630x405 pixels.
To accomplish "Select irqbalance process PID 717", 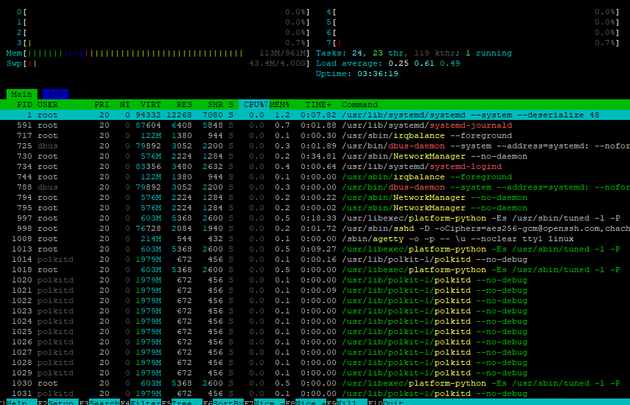I will (315, 135).
